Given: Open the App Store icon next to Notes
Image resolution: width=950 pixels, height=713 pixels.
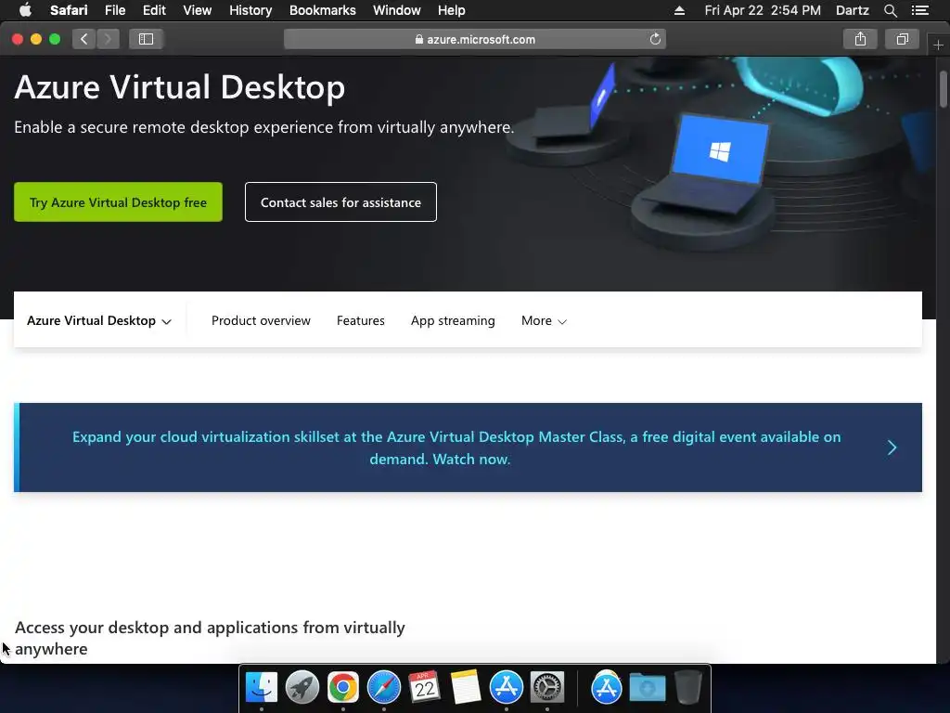Looking at the screenshot, I should 506,687.
